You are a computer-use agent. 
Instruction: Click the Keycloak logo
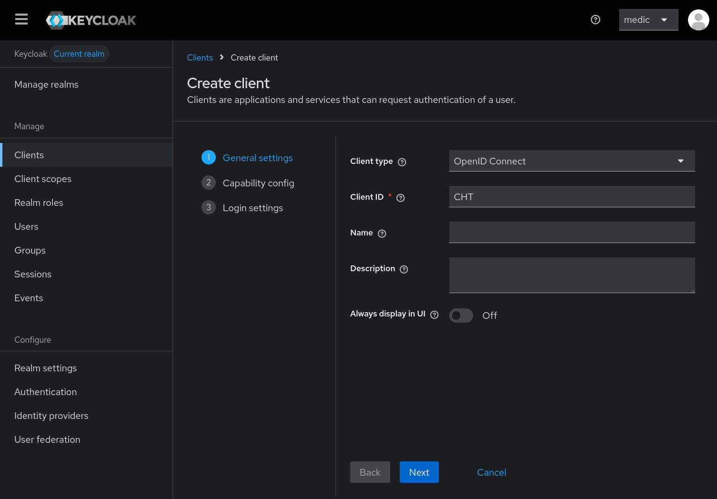point(91,20)
